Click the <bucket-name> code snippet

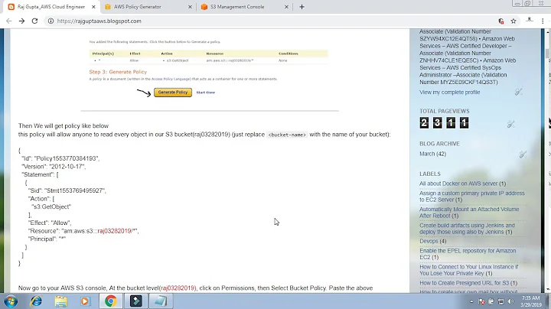pyautogui.click(x=287, y=135)
